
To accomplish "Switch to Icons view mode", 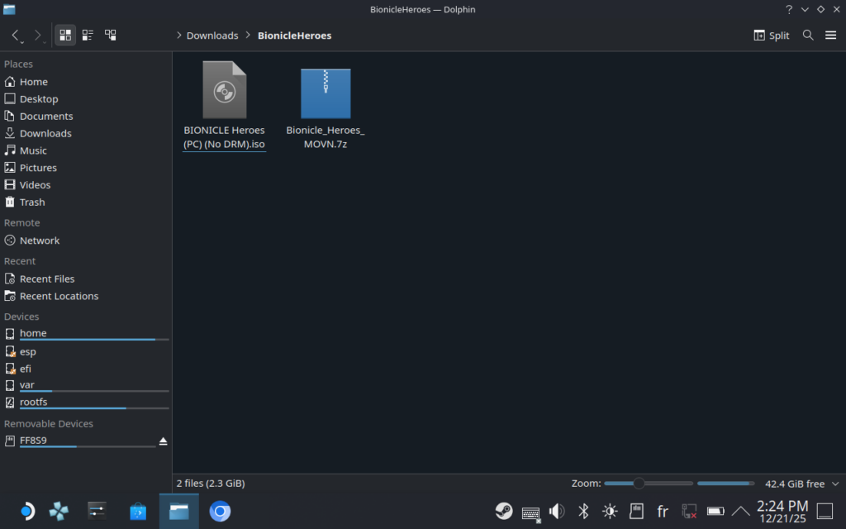I will point(65,36).
